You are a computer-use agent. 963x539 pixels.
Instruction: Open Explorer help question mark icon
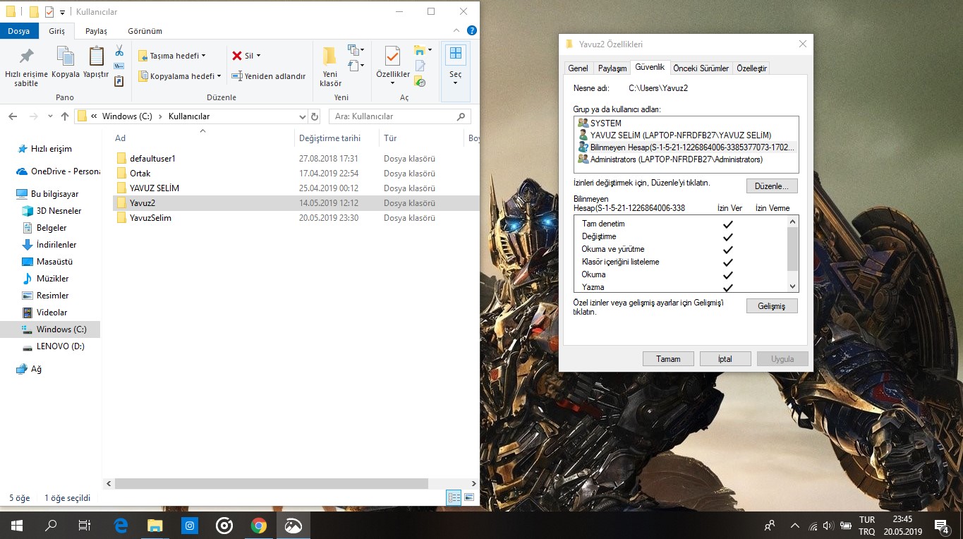pyautogui.click(x=472, y=31)
